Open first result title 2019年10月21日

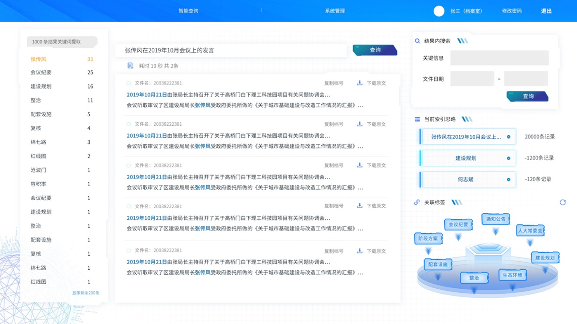pyautogui.click(x=146, y=95)
